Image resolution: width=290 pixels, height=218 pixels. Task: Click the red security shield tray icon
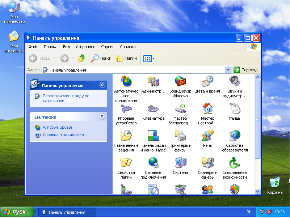[269, 212]
